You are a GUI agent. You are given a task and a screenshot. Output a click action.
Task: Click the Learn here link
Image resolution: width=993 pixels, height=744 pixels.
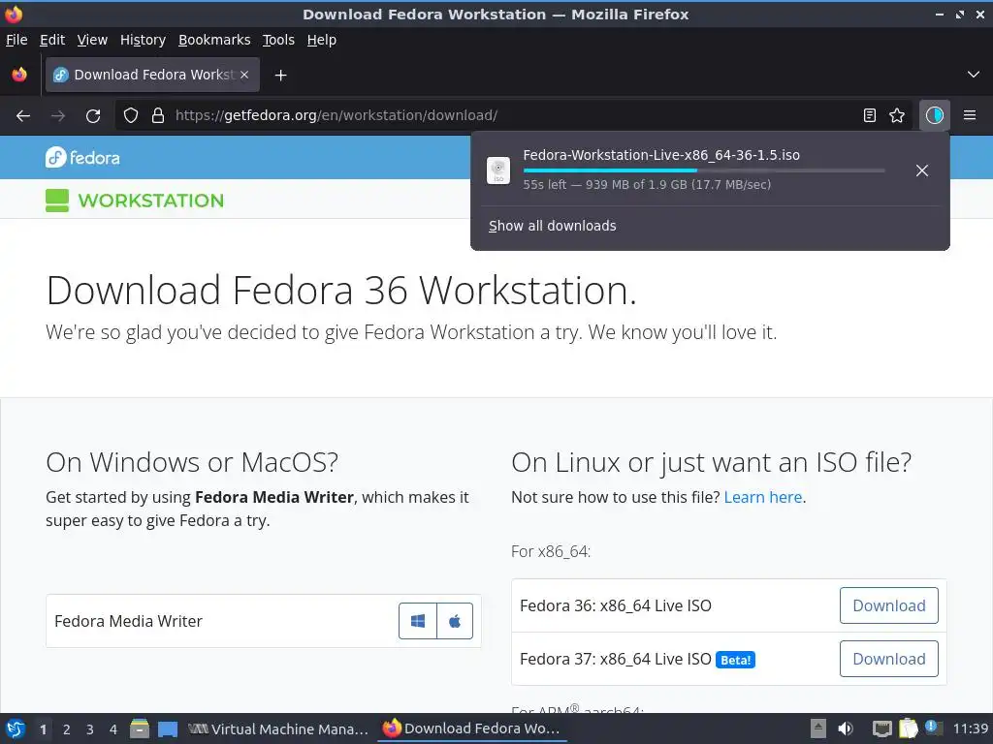pyautogui.click(x=763, y=497)
